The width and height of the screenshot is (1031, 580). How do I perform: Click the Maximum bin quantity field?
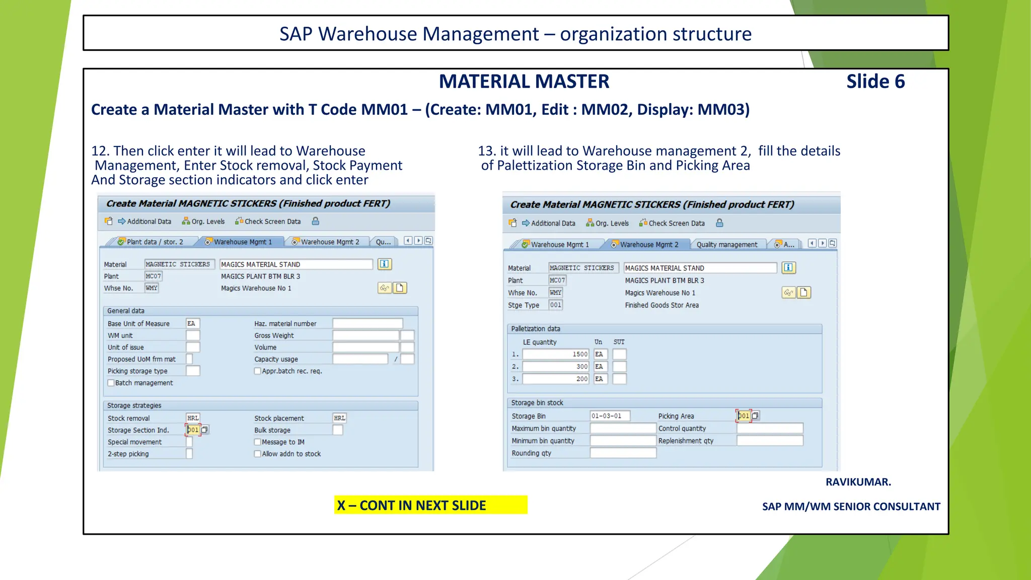pyautogui.click(x=623, y=428)
